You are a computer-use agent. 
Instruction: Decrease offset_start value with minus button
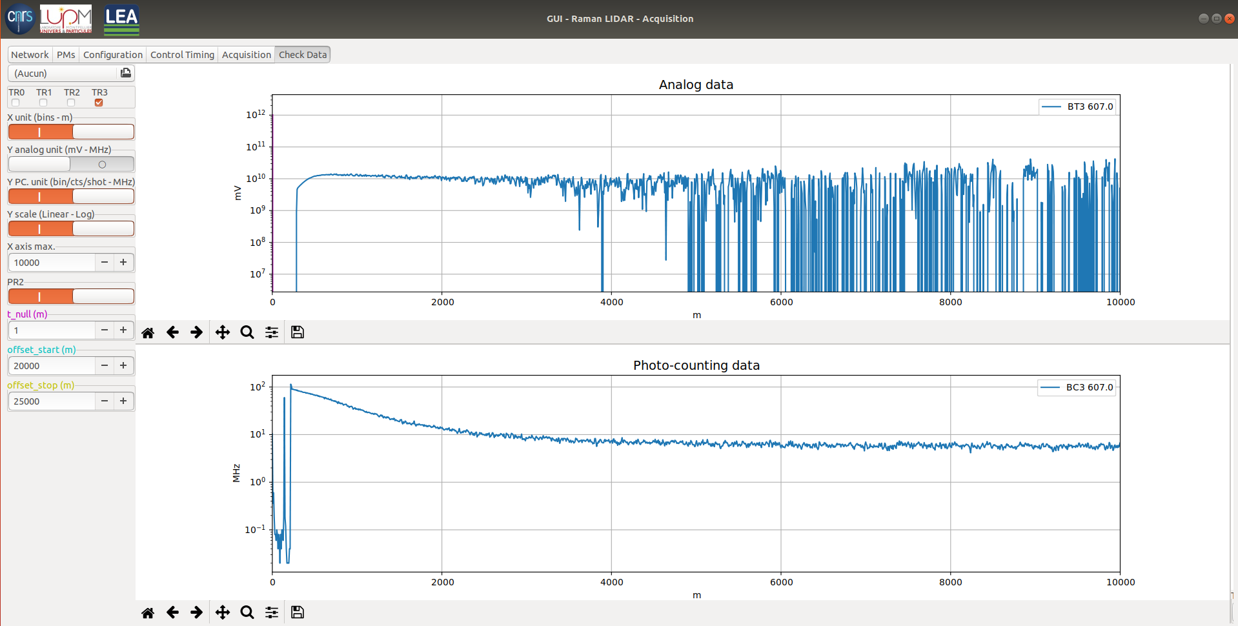point(105,366)
